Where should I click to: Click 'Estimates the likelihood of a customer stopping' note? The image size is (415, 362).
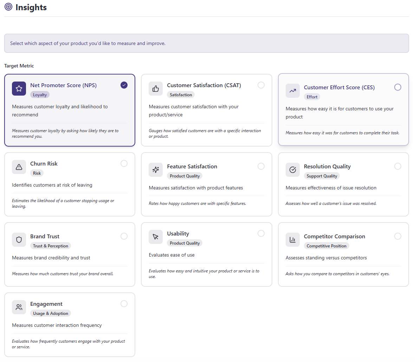(63, 203)
